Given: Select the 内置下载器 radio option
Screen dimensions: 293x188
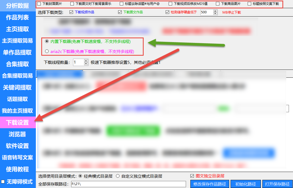Looking at the screenshot, I should (x=47, y=41).
